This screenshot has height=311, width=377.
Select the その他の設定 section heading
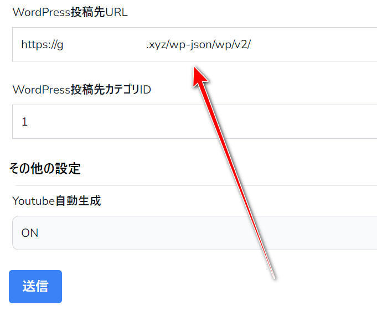tap(45, 168)
